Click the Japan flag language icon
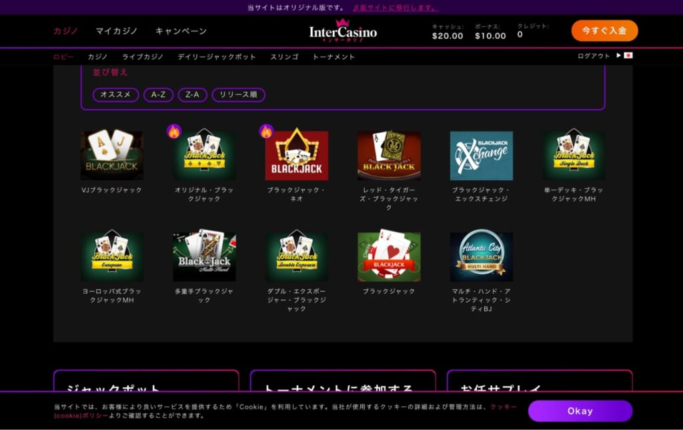Screen dimensions: 683x430 coord(628,55)
